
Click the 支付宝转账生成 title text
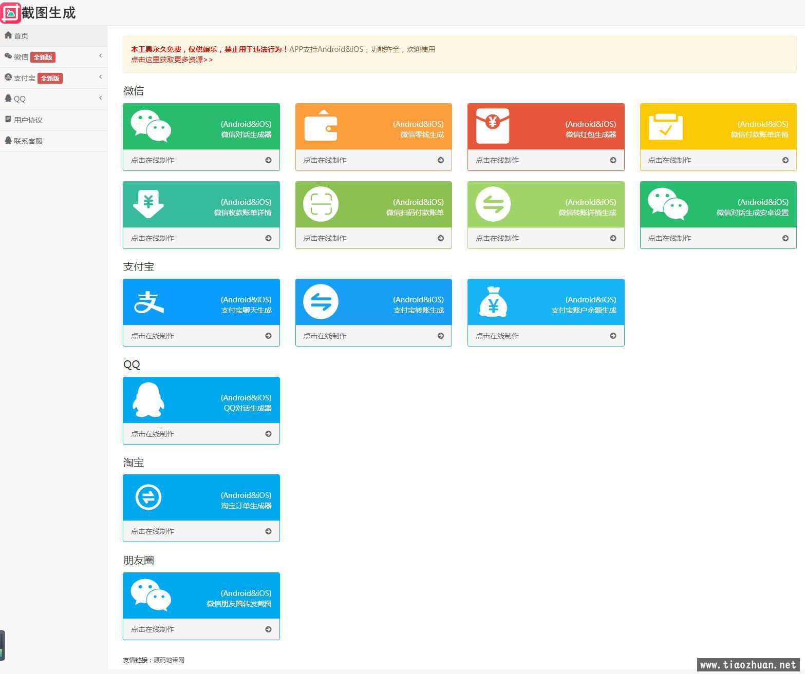419,310
